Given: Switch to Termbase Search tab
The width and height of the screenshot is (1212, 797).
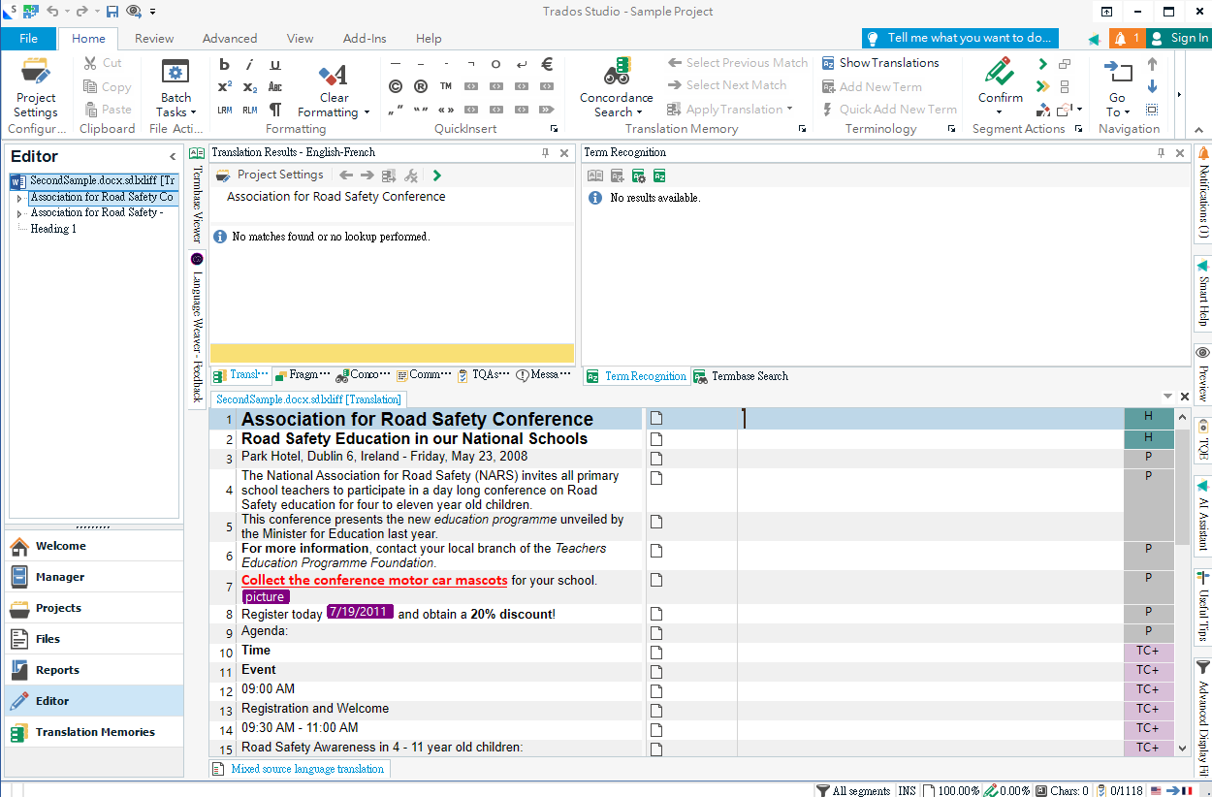Looking at the screenshot, I should tap(741, 376).
